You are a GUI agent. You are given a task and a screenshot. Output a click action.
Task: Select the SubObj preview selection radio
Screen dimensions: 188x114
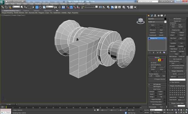click(154, 76)
